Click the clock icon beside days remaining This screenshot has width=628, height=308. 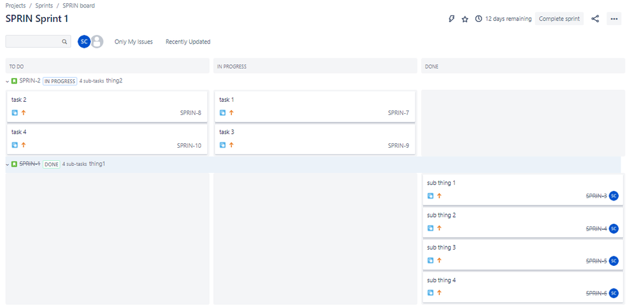click(478, 19)
